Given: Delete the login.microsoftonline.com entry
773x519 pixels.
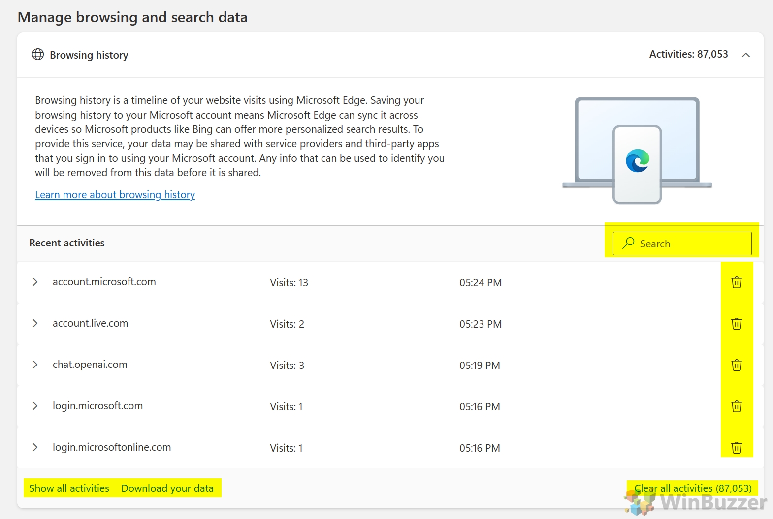Looking at the screenshot, I should click(737, 448).
